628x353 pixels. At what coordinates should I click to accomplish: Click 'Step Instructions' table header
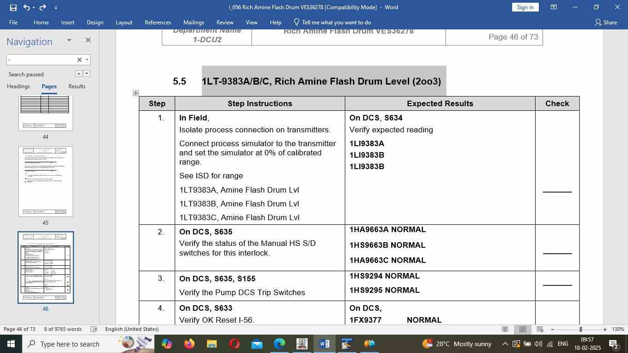coord(260,103)
